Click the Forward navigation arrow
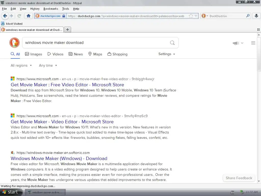 click(x=11, y=16)
